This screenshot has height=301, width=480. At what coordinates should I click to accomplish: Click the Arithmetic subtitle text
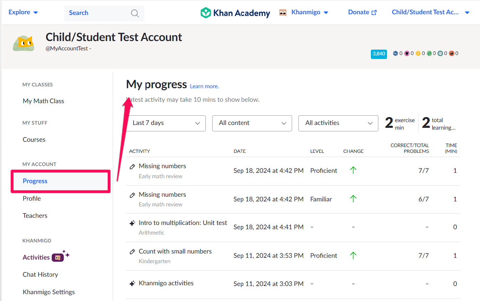pyautogui.click(x=152, y=233)
